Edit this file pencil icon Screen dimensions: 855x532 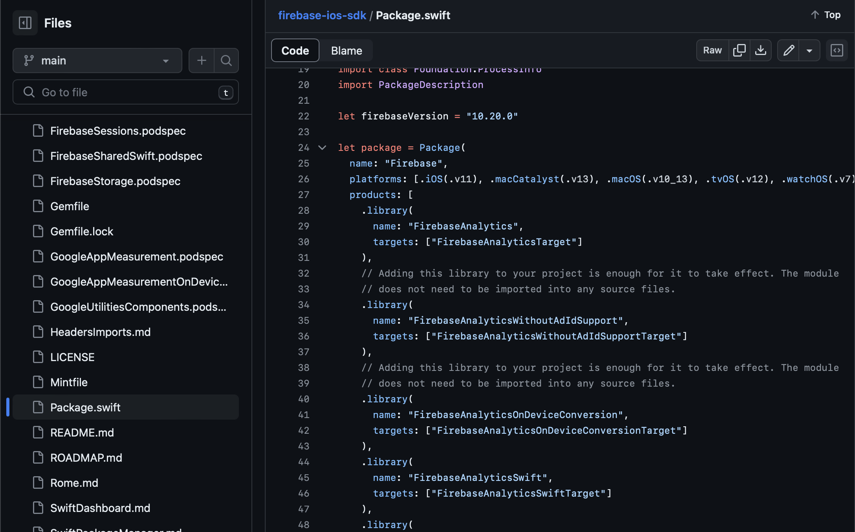pyautogui.click(x=789, y=50)
